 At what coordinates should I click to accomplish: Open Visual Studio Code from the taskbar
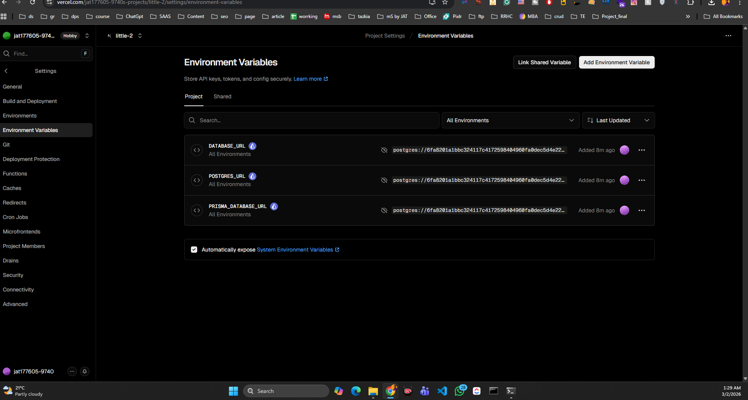tap(442, 391)
